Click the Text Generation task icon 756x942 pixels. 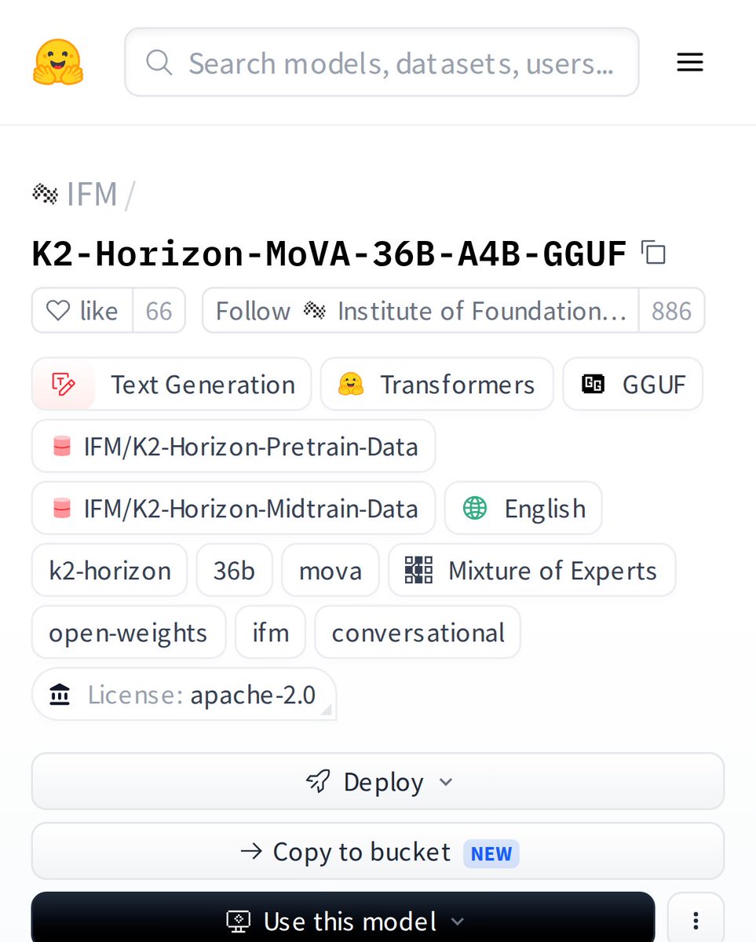click(63, 384)
